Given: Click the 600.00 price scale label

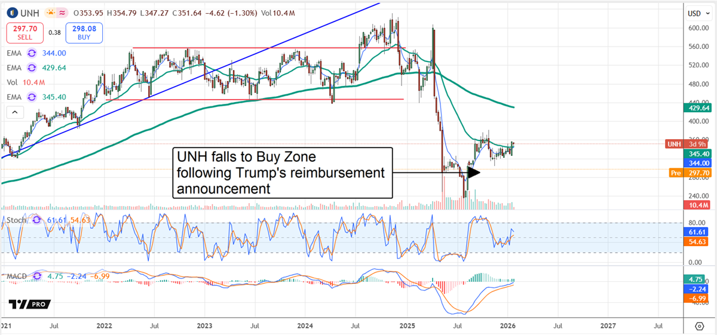Looking at the screenshot, I should [697, 28].
